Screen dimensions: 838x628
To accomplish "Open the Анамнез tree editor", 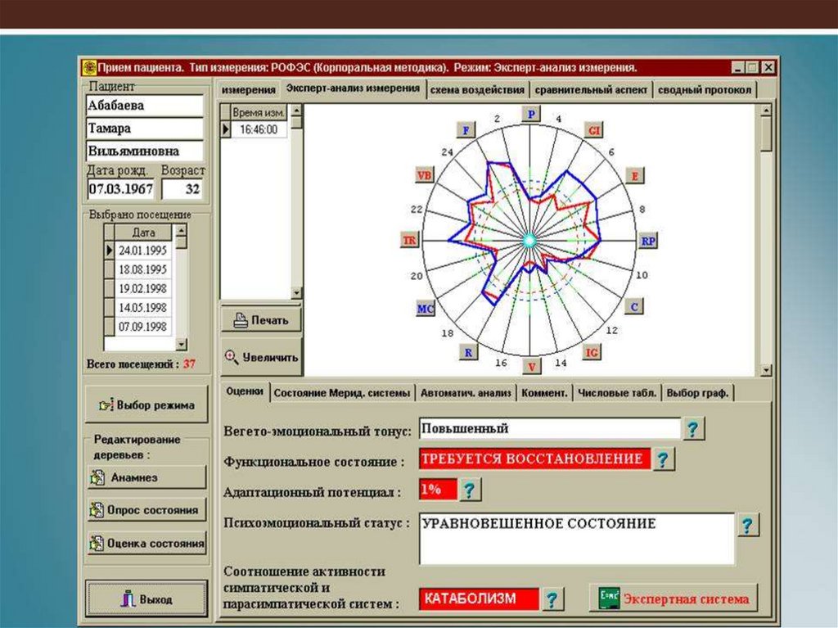I will [146, 477].
